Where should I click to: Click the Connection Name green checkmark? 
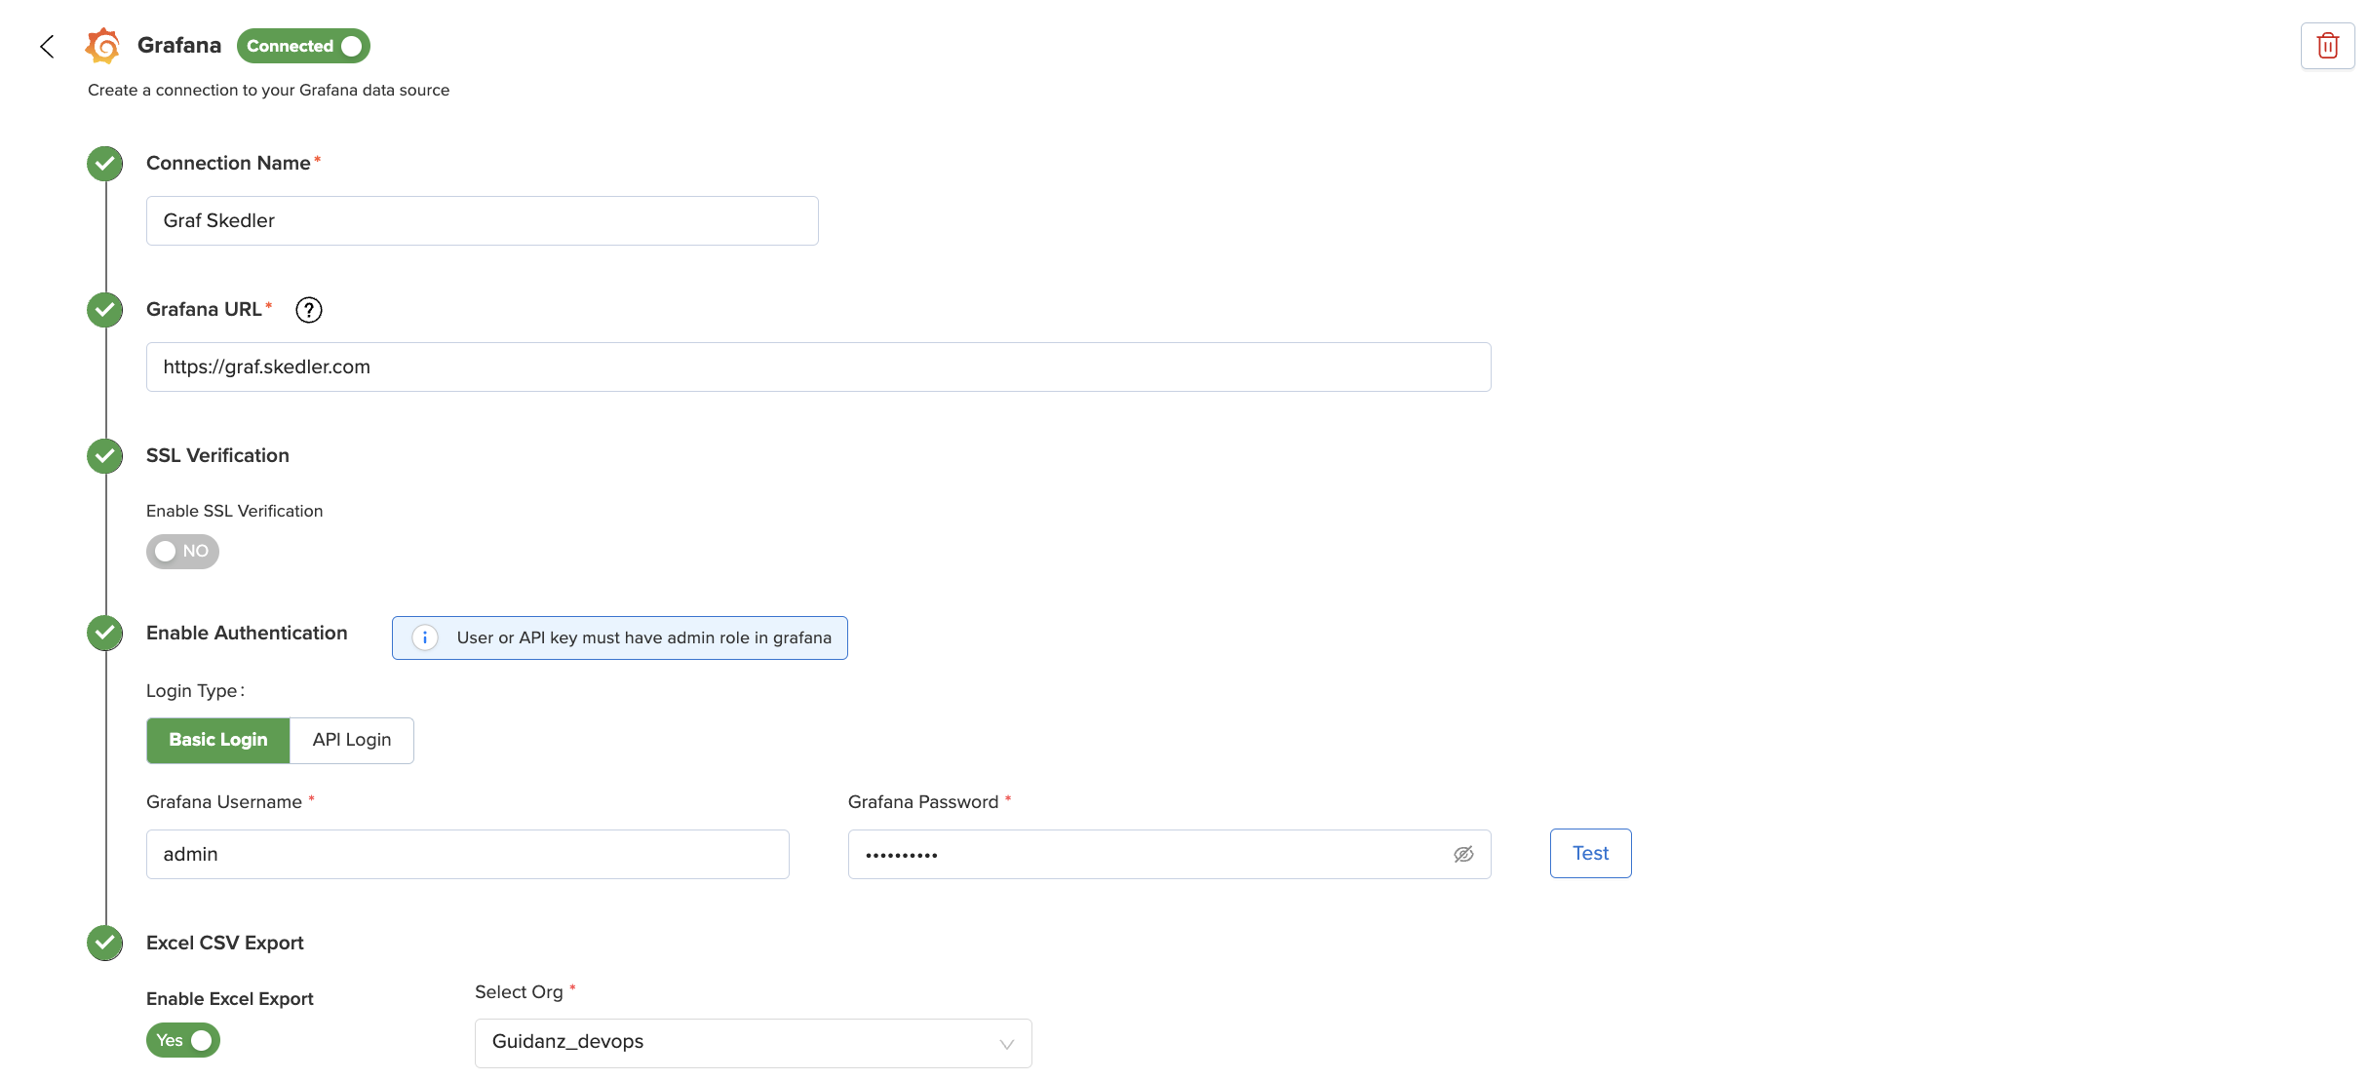tap(105, 164)
